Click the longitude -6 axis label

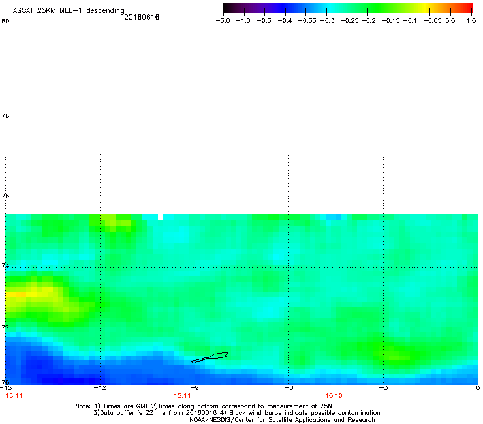click(x=289, y=388)
